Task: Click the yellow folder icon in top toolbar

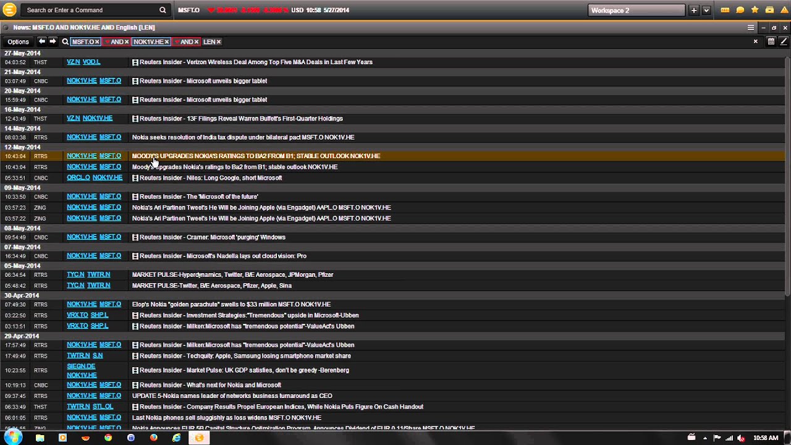Action: click(x=769, y=10)
